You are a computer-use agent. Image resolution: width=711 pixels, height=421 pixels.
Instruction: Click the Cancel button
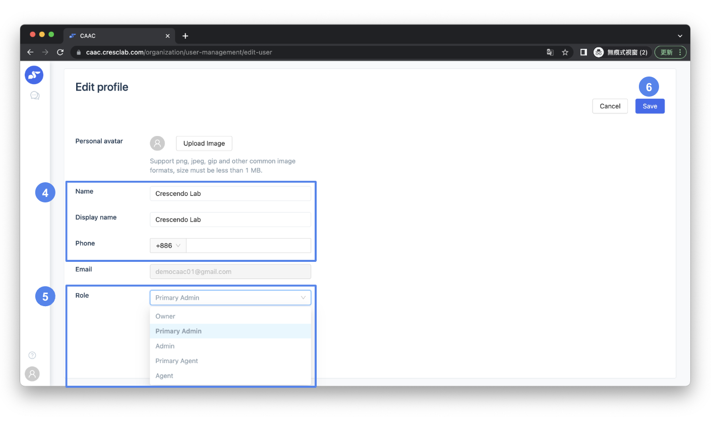coord(610,106)
